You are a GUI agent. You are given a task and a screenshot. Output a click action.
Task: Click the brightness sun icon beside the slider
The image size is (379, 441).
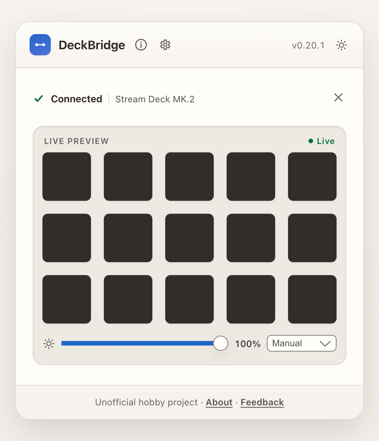click(49, 343)
